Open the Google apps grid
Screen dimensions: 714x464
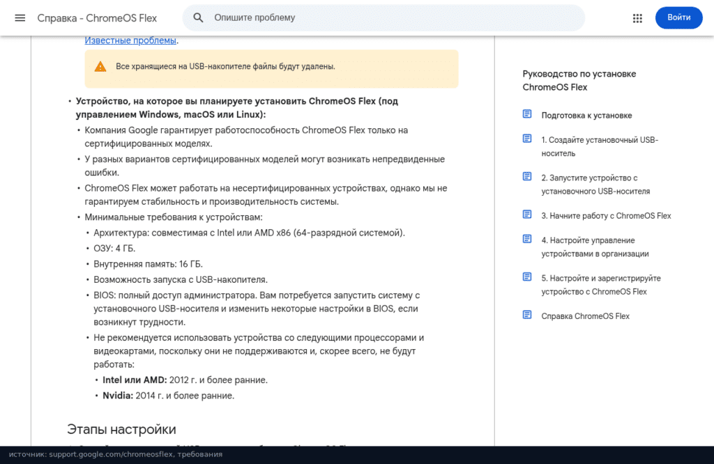pos(637,18)
